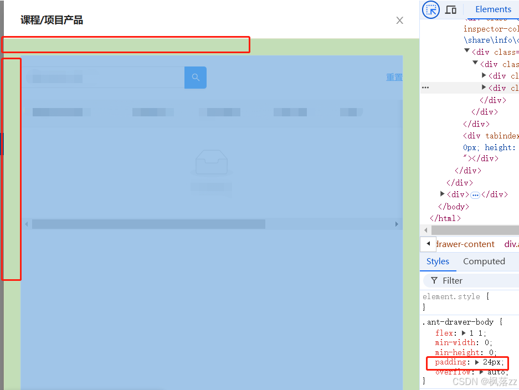The height and width of the screenshot is (390, 519).
Task: Click DOM tree scrollbar left arrow
Action: 425,230
